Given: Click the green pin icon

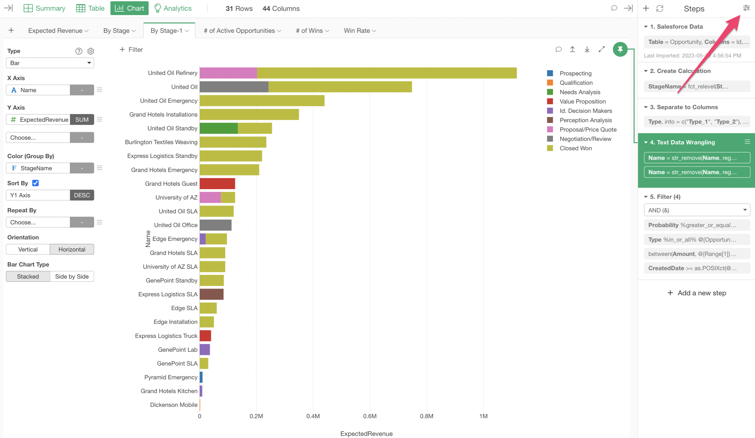Looking at the screenshot, I should [x=620, y=49].
